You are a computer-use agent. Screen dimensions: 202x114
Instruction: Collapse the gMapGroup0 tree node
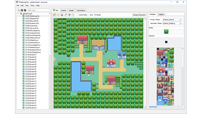click(x=18, y=13)
